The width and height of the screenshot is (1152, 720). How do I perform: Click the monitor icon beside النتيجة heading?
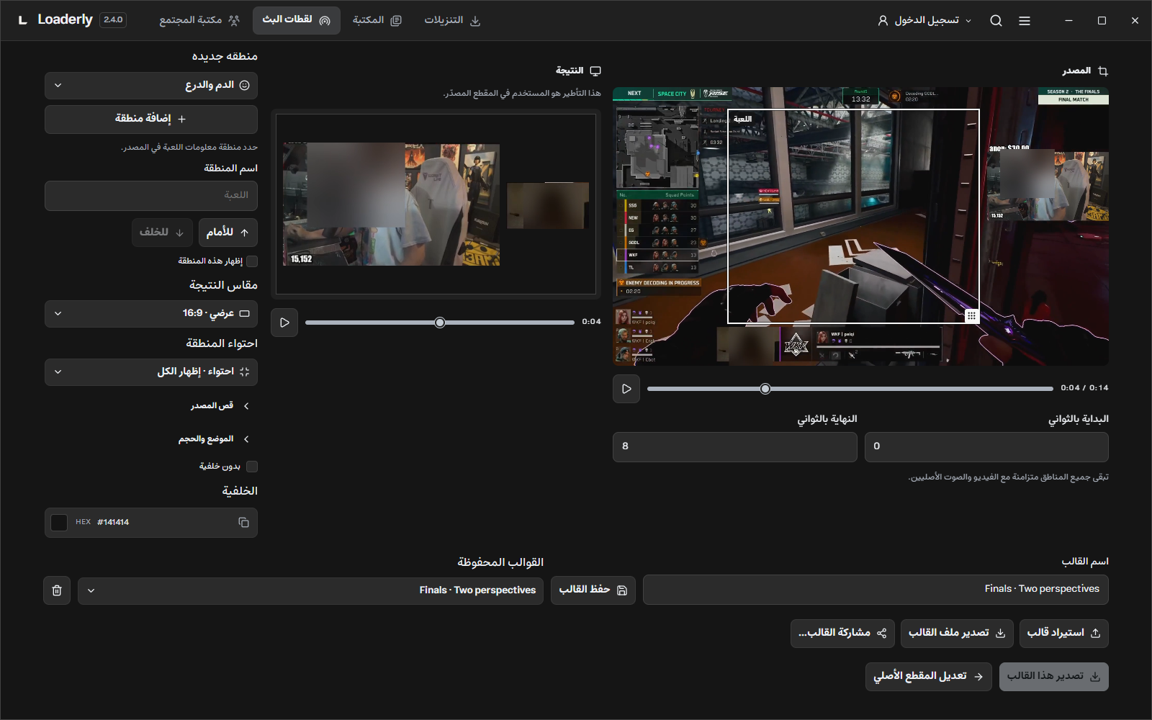click(x=595, y=71)
